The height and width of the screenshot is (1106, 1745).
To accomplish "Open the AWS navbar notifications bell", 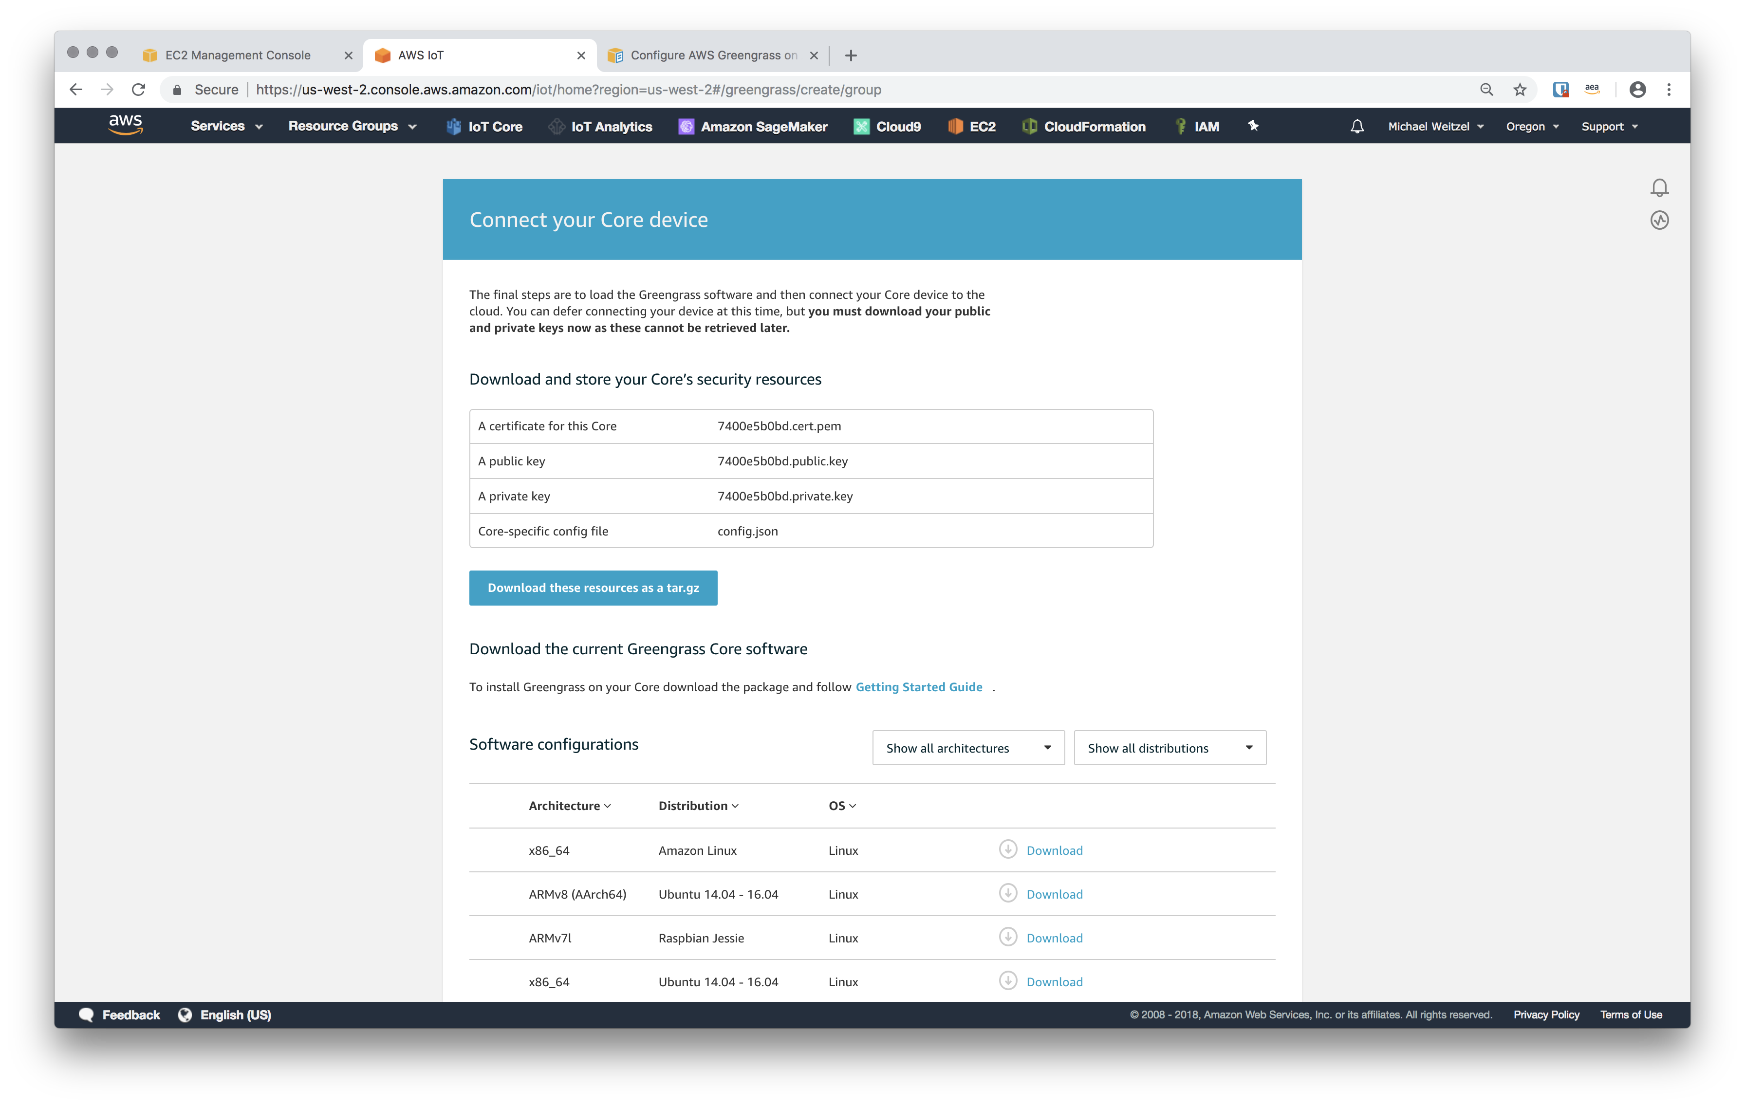I will pos(1356,126).
